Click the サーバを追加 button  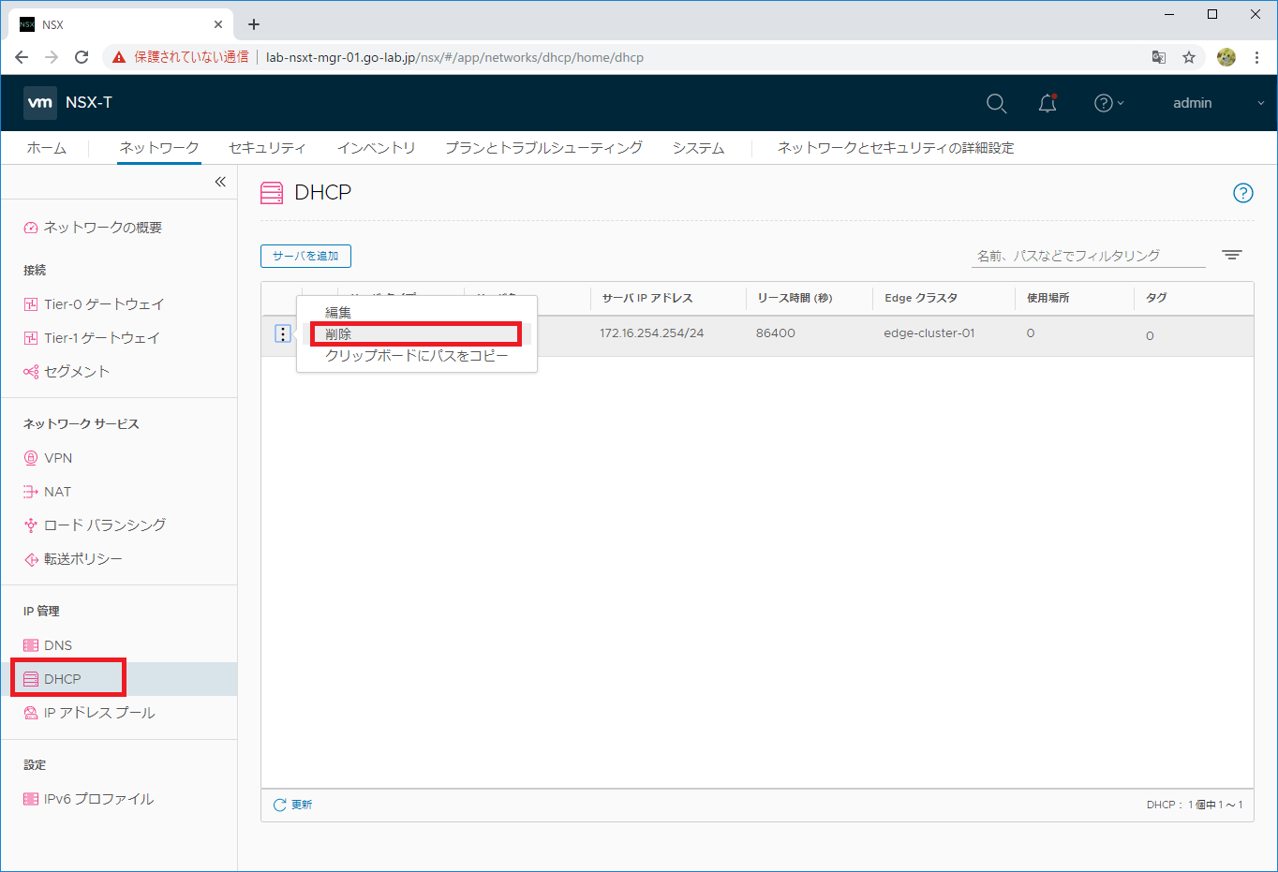(x=305, y=256)
